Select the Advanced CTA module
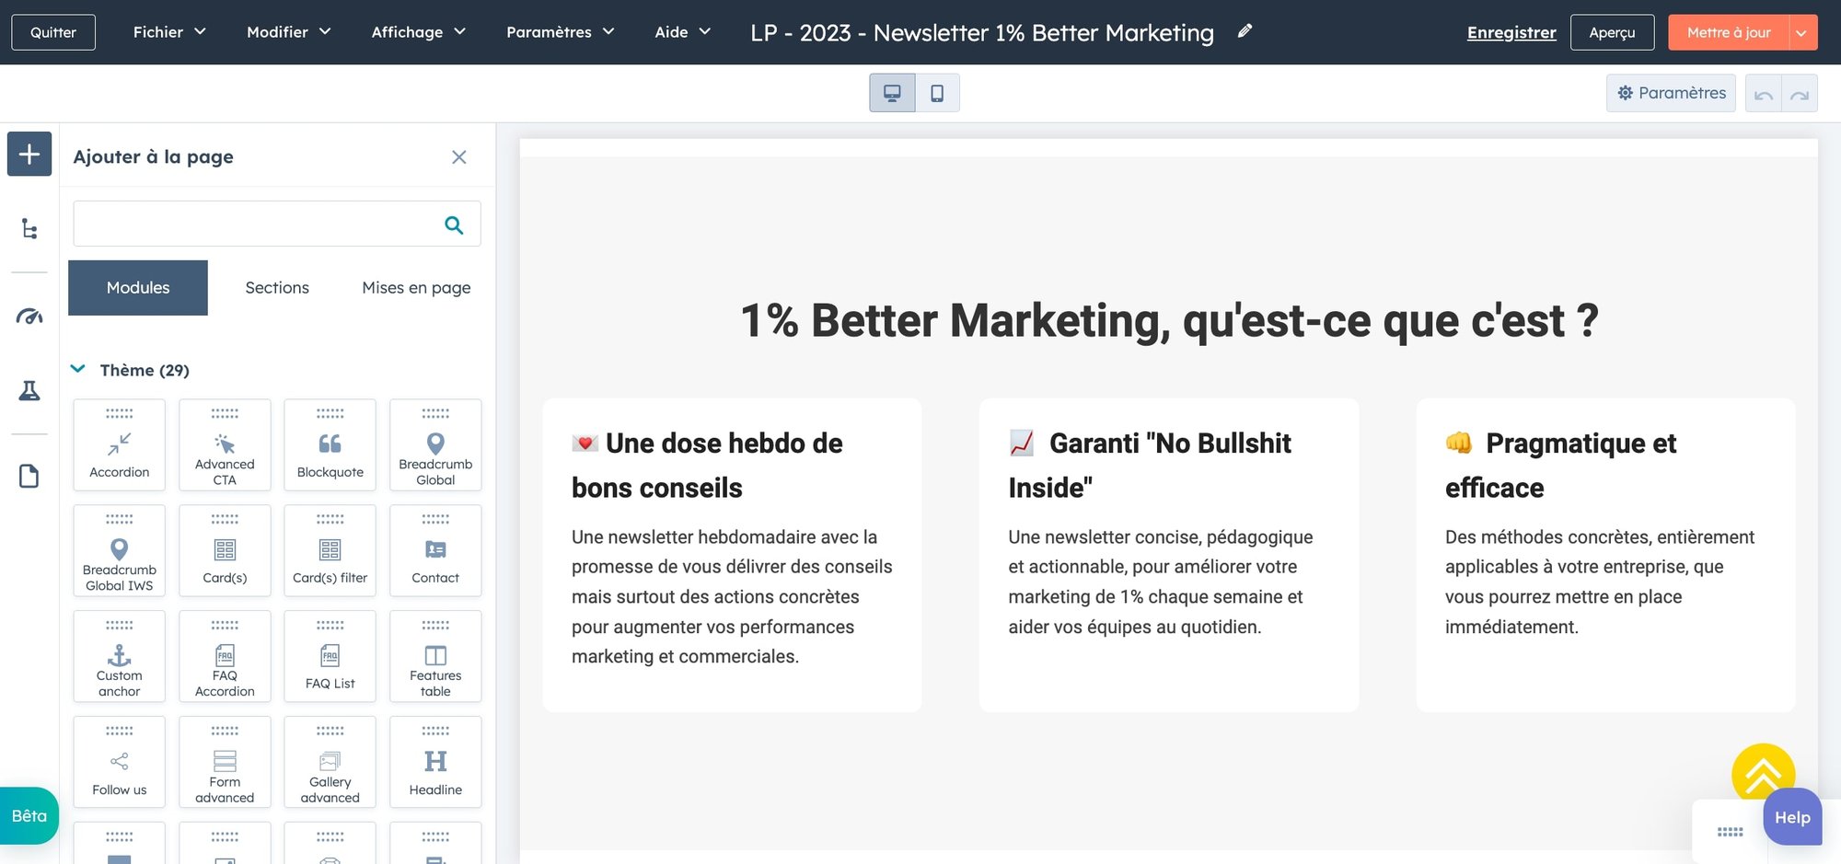Screen dimensions: 1841x864 click(x=225, y=445)
